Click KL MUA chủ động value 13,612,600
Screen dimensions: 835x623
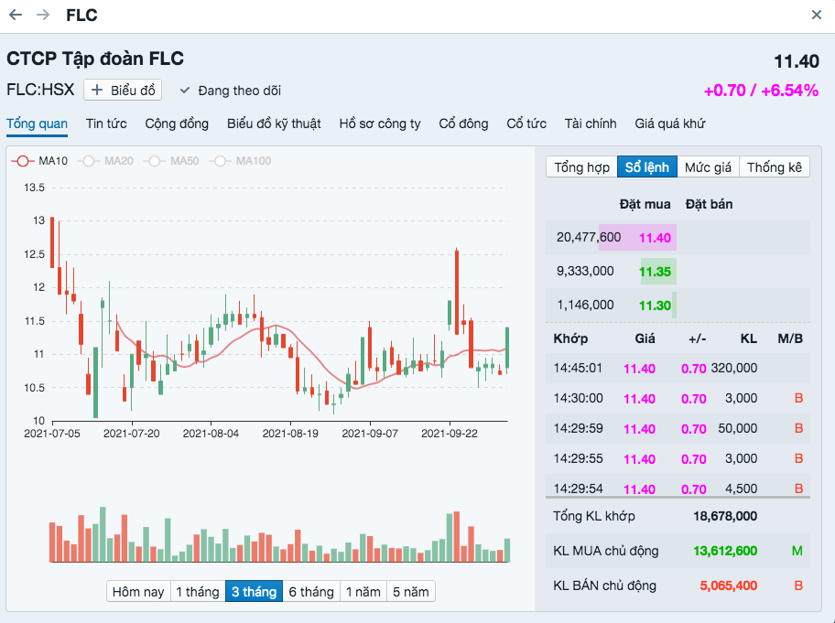point(725,551)
